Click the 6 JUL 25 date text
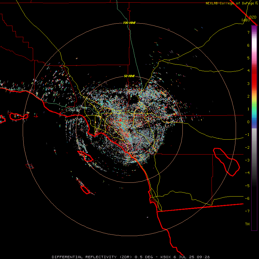 pos(184,257)
